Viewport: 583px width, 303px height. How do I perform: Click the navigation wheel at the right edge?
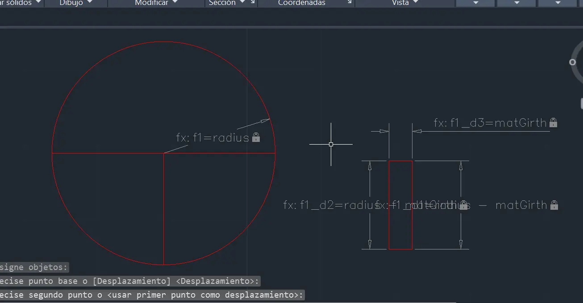[x=574, y=62]
